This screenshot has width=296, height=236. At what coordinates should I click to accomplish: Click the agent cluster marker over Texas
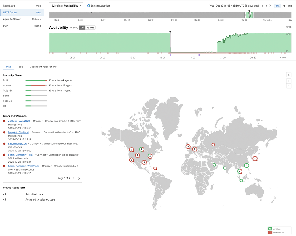click(x=144, y=162)
